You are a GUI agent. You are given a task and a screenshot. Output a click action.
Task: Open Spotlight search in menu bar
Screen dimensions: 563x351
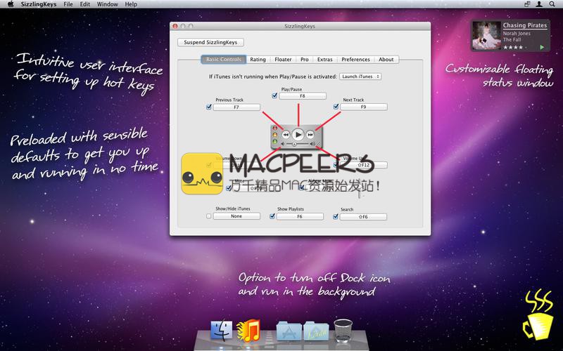pyautogui.click(x=552, y=4)
